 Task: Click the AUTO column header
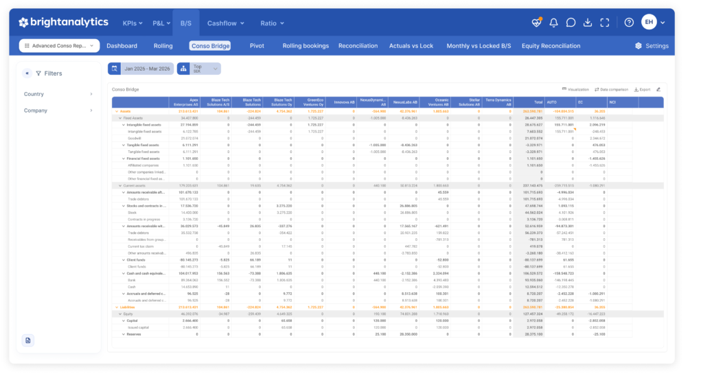(560, 102)
